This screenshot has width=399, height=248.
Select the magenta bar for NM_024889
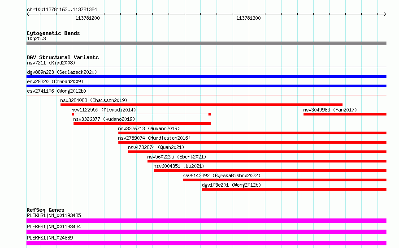[206, 243]
